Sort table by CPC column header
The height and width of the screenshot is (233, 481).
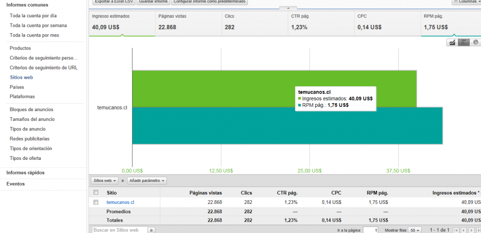(336, 193)
